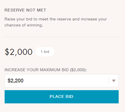125x112 pixels.
Task: Click the $2,200 value in combo box
Action: coord(16,81)
